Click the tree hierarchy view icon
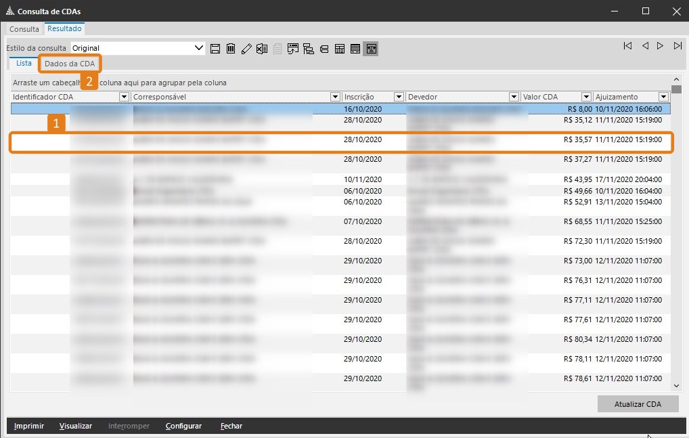Viewport: 689px width, 438px height. [x=309, y=49]
